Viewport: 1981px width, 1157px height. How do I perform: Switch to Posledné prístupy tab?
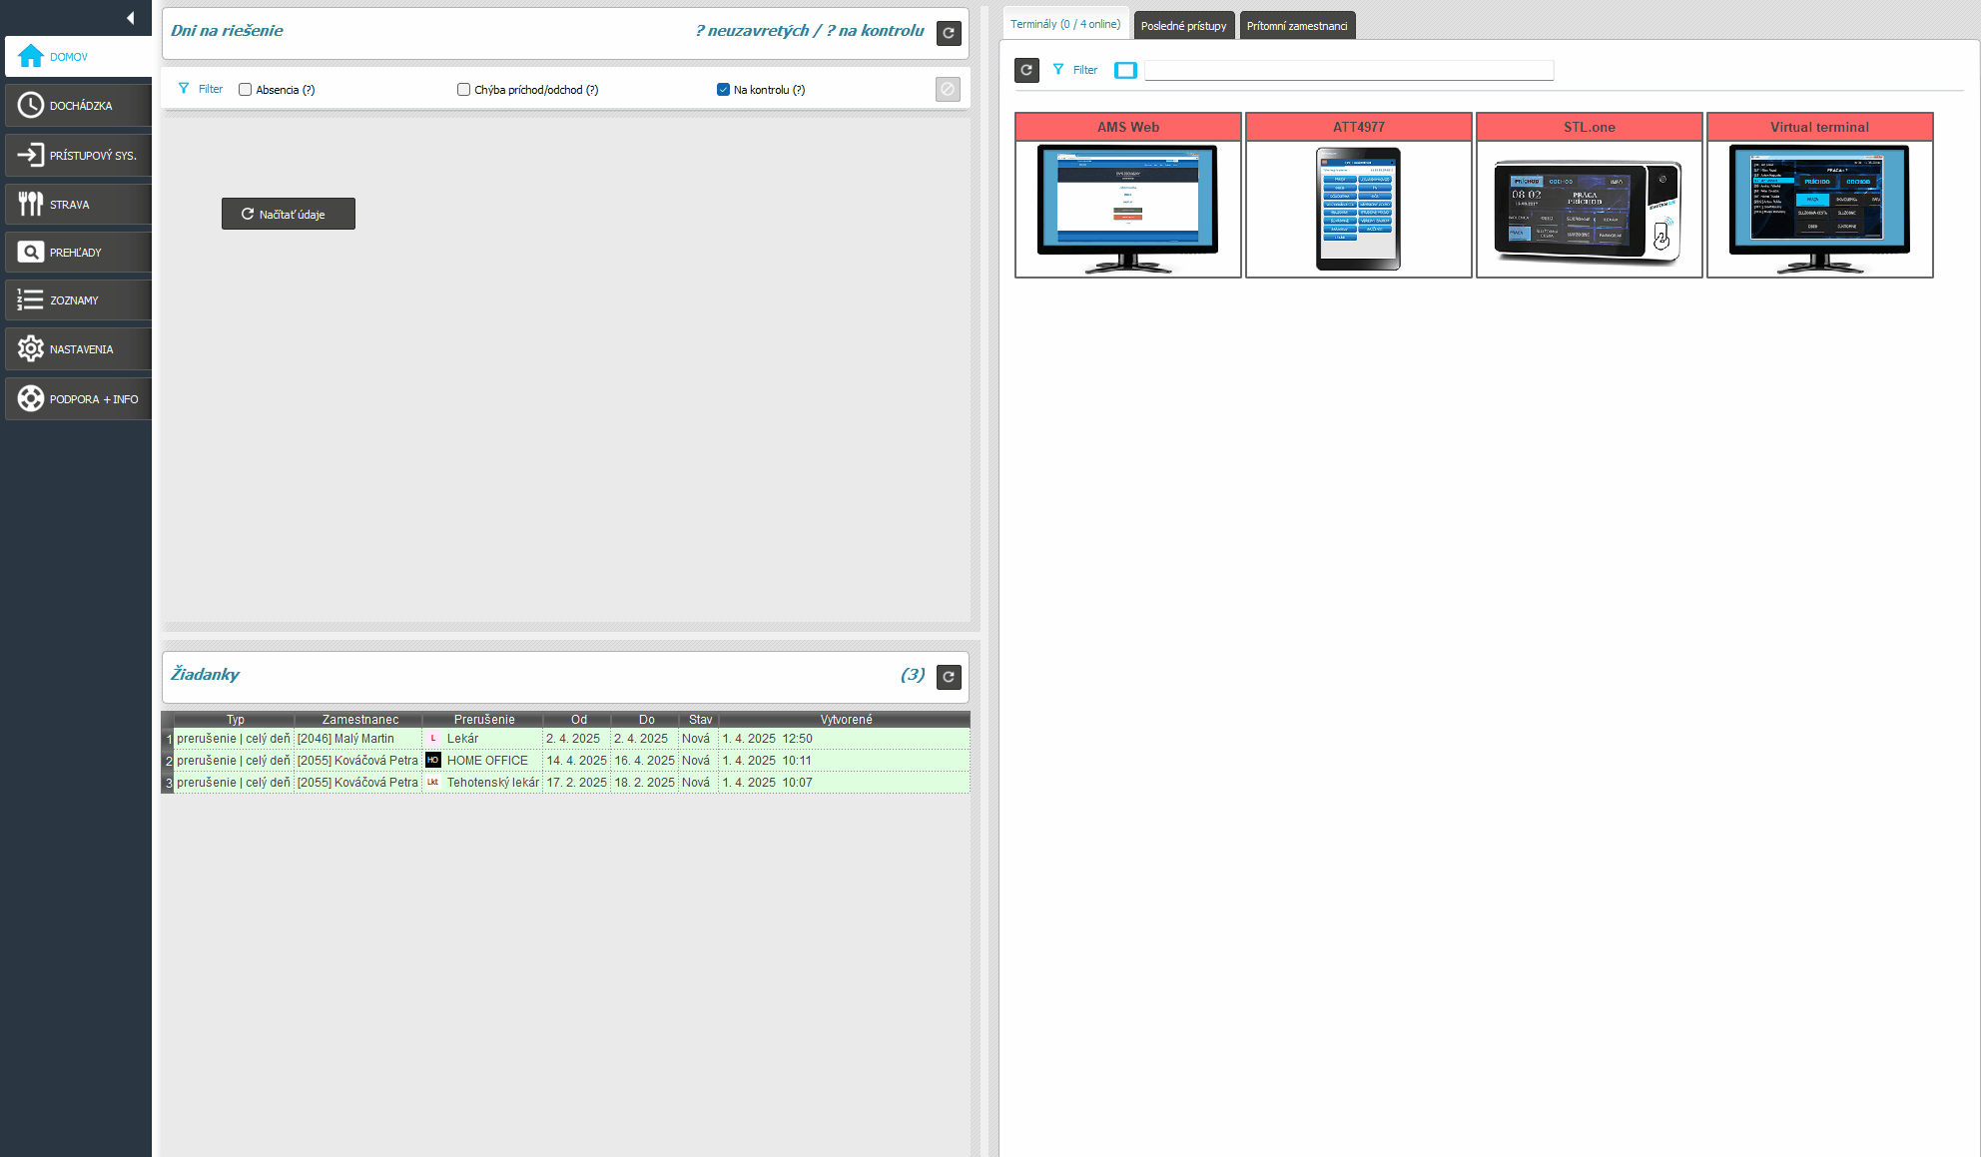tap(1183, 26)
